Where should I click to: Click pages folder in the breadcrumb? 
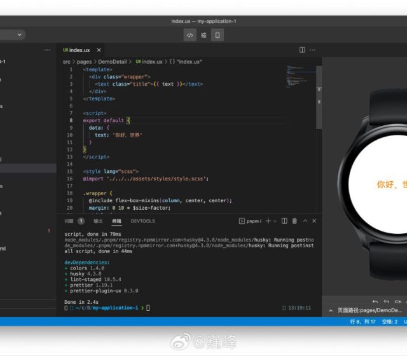[83, 62]
